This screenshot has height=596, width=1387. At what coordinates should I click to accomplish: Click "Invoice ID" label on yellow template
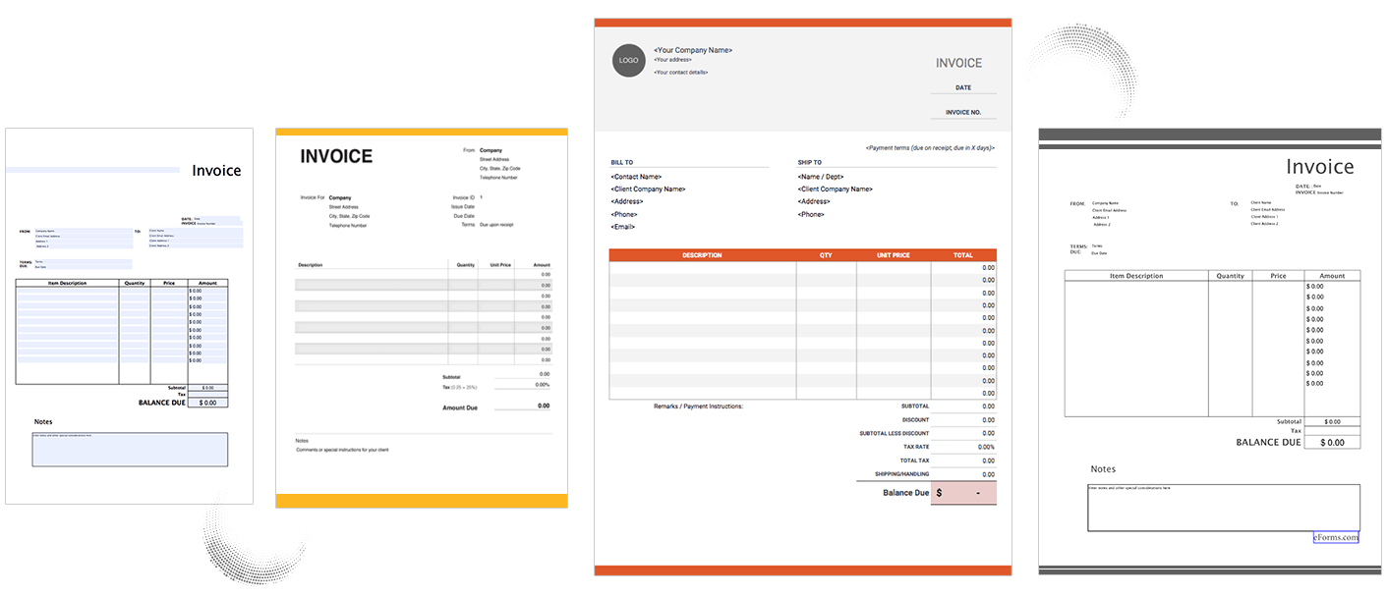click(x=463, y=197)
